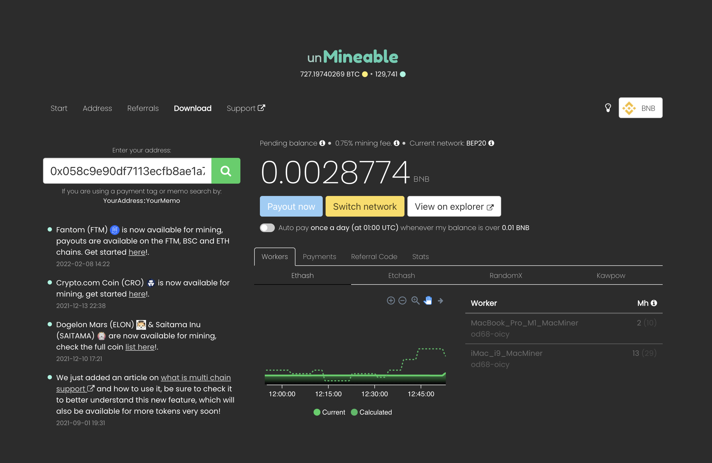Click the 727.19740269 BTC stat text

[x=330, y=74]
